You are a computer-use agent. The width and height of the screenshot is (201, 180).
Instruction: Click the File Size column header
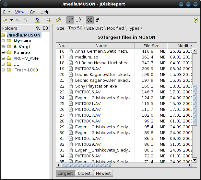pos(151,46)
